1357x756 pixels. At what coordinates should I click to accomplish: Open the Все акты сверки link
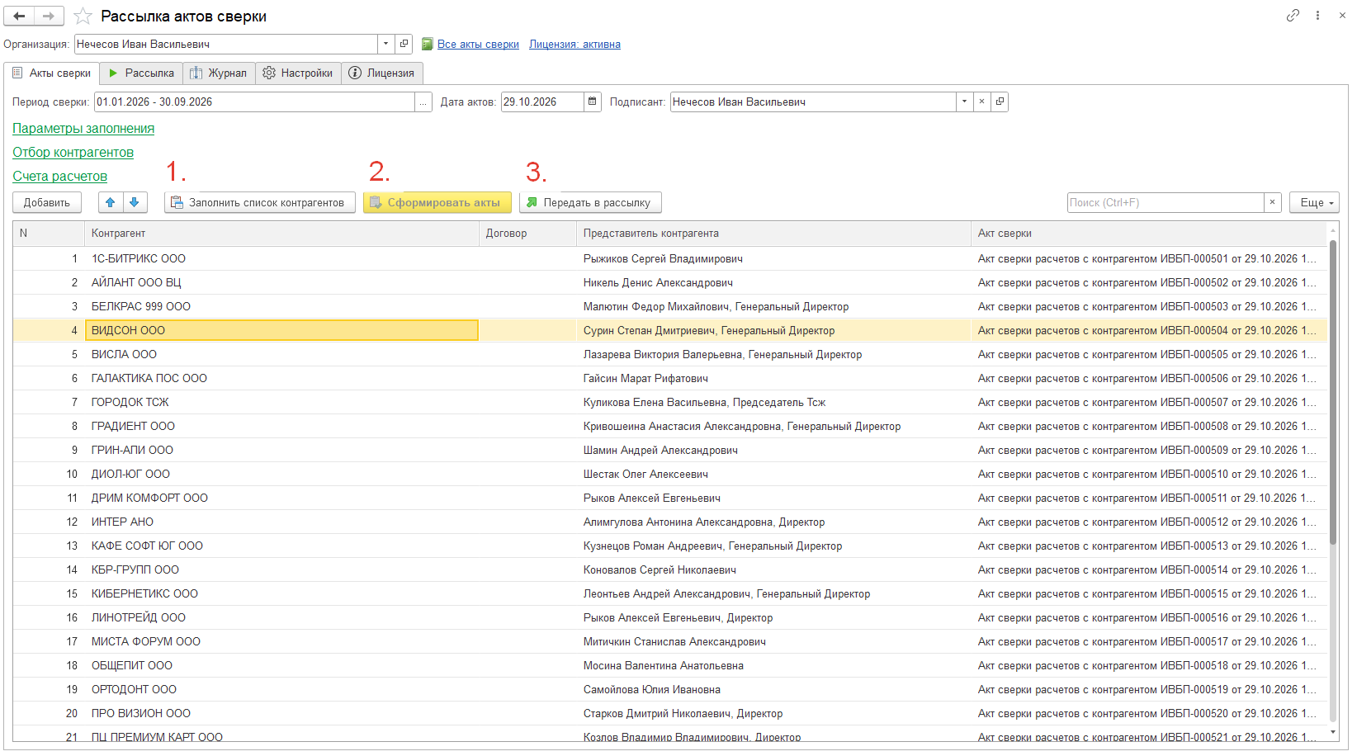point(478,45)
